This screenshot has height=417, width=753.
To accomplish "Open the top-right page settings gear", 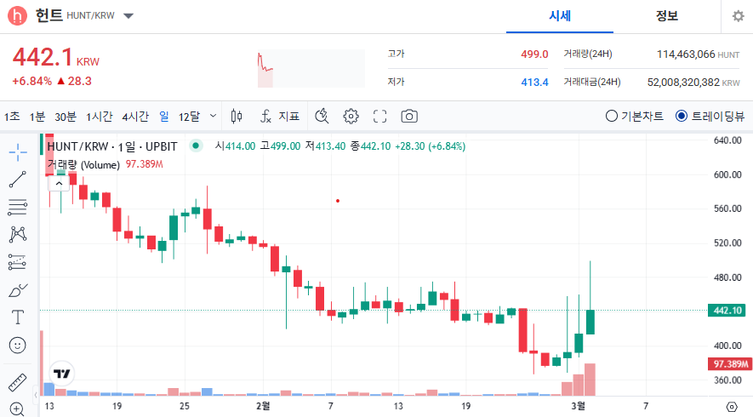I will [739, 16].
